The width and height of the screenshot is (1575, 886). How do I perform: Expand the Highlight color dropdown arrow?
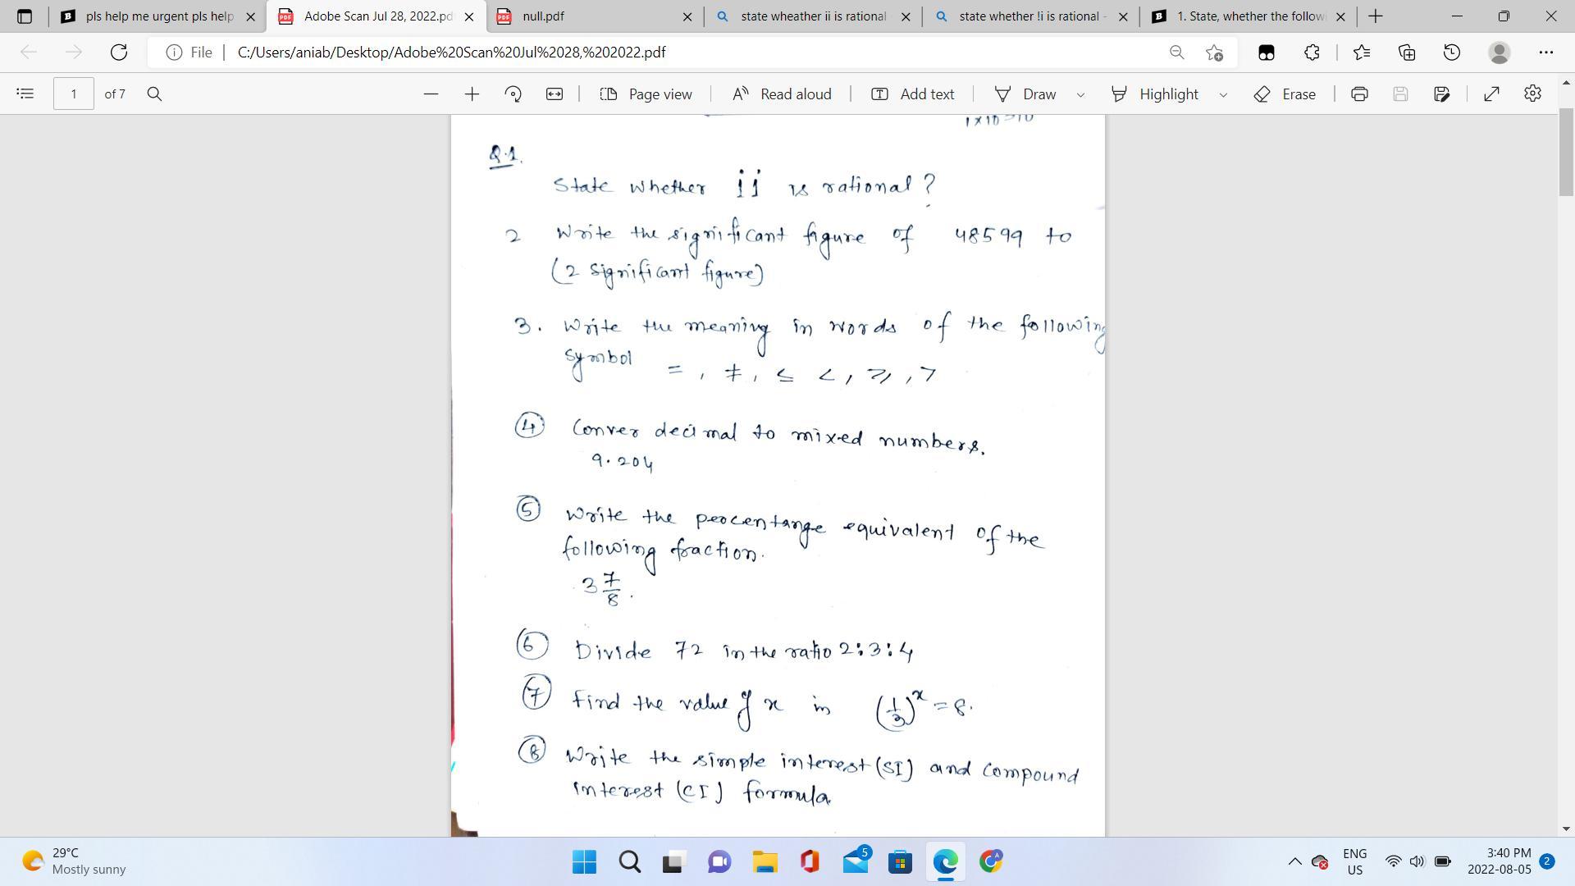click(1223, 94)
